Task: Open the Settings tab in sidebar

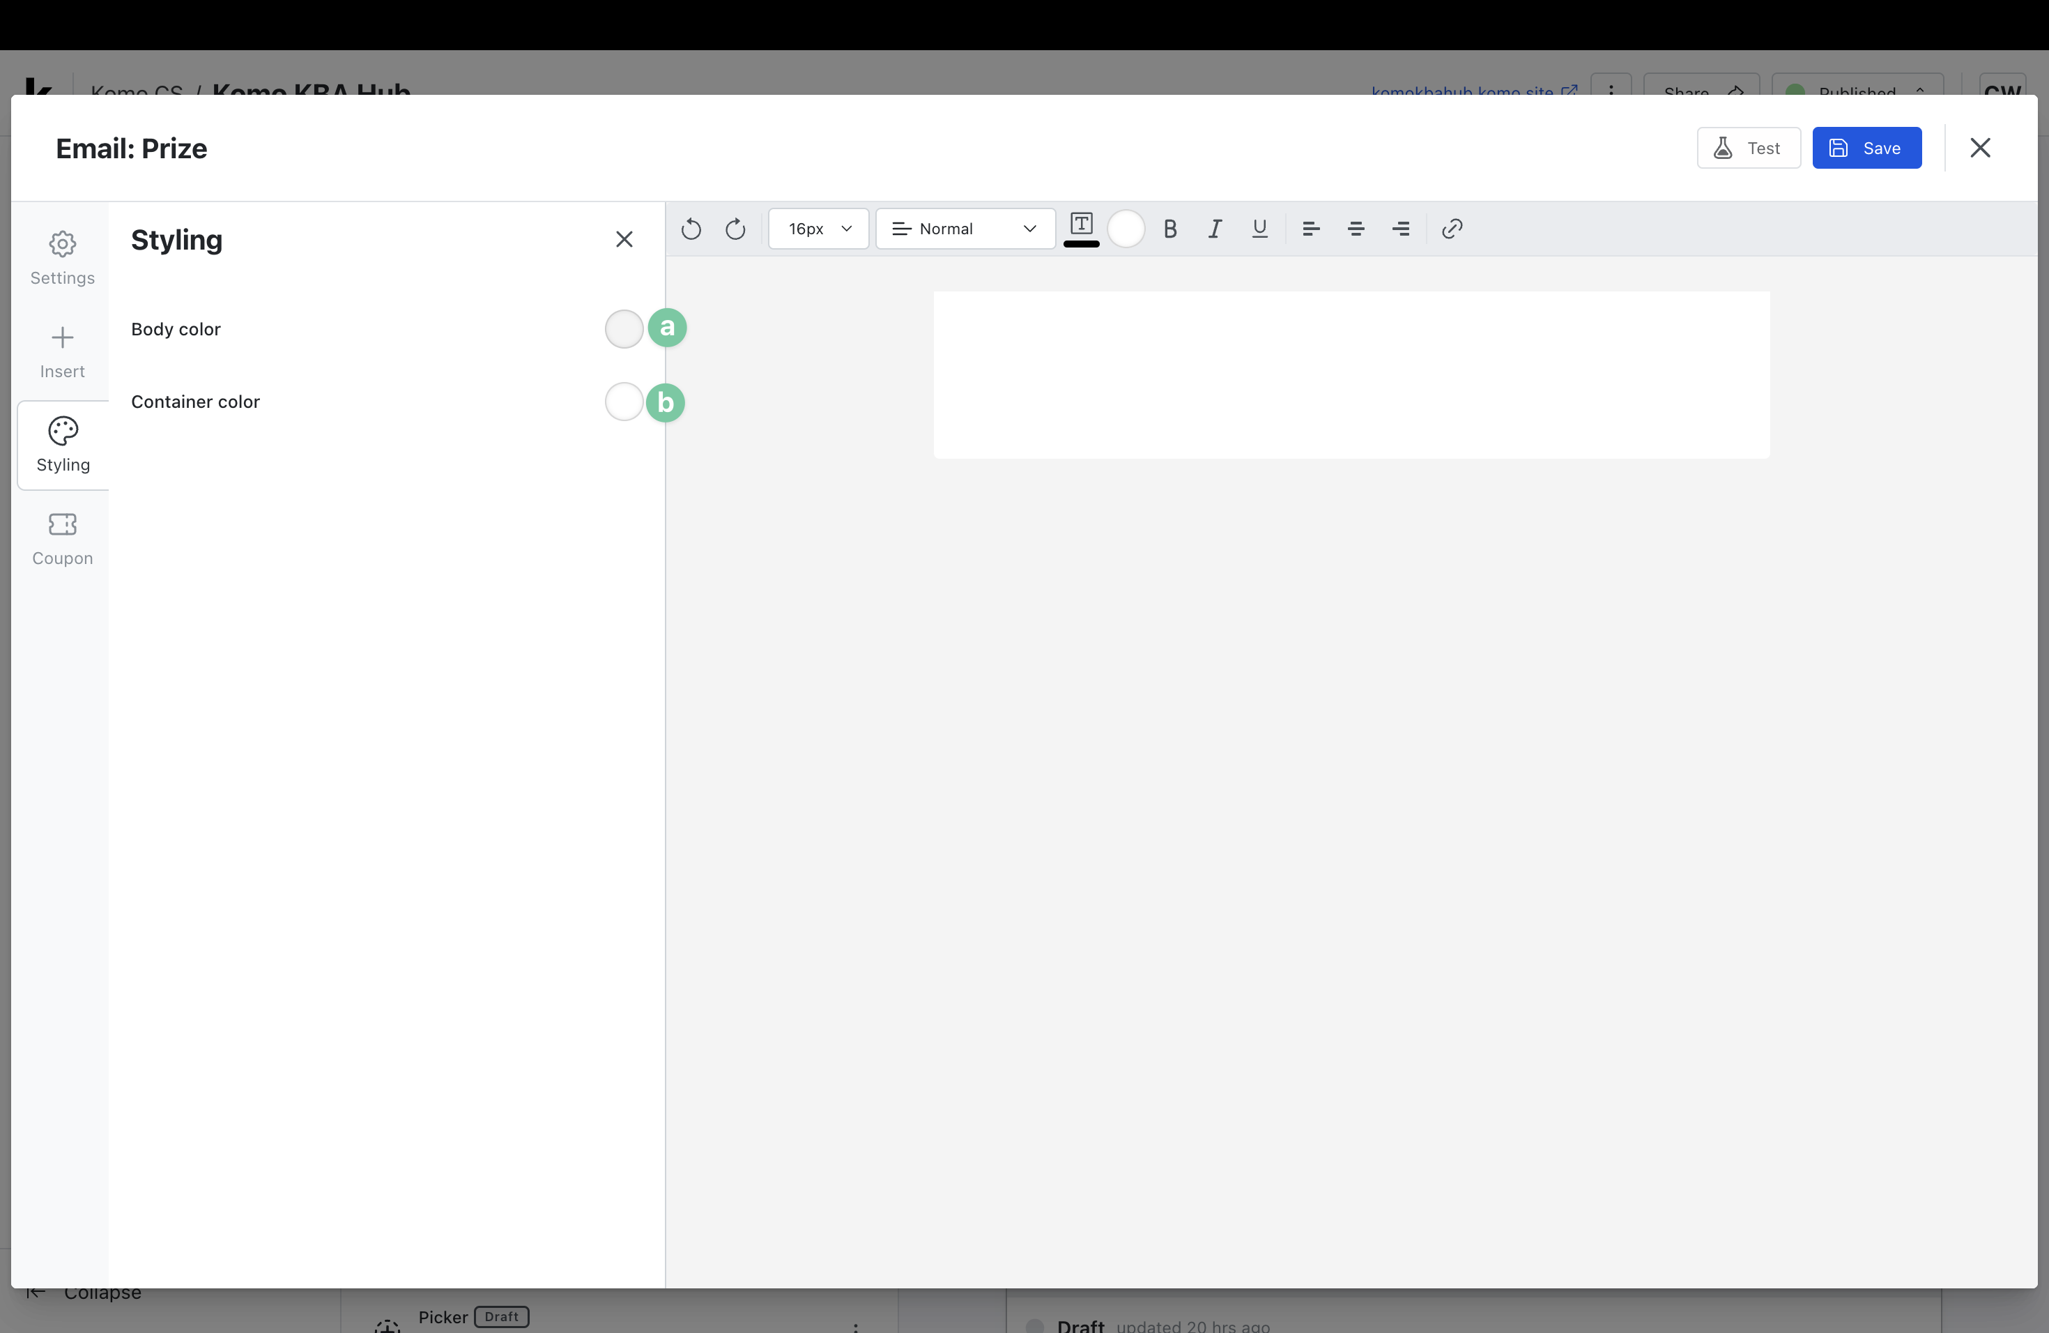Action: tap(62, 257)
